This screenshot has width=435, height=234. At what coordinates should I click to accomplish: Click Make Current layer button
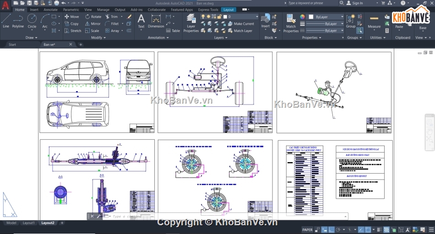pos(241,24)
